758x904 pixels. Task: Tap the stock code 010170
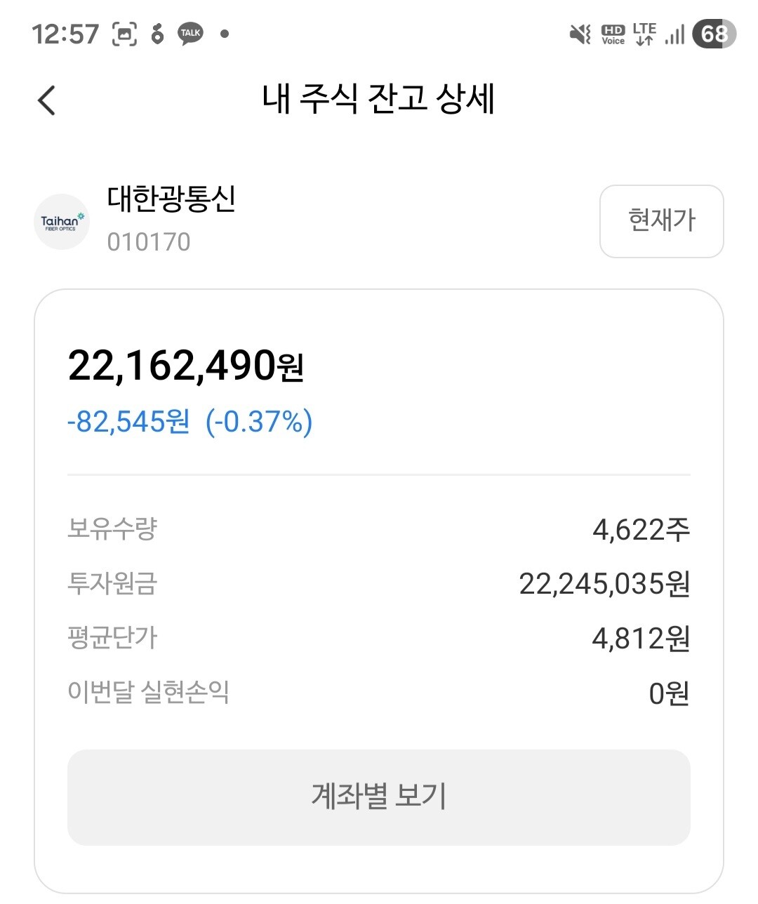pos(149,242)
